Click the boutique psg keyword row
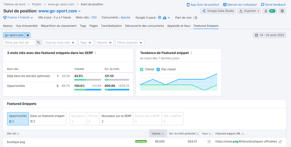The height and width of the screenshot is (147, 291). [x=144, y=142]
